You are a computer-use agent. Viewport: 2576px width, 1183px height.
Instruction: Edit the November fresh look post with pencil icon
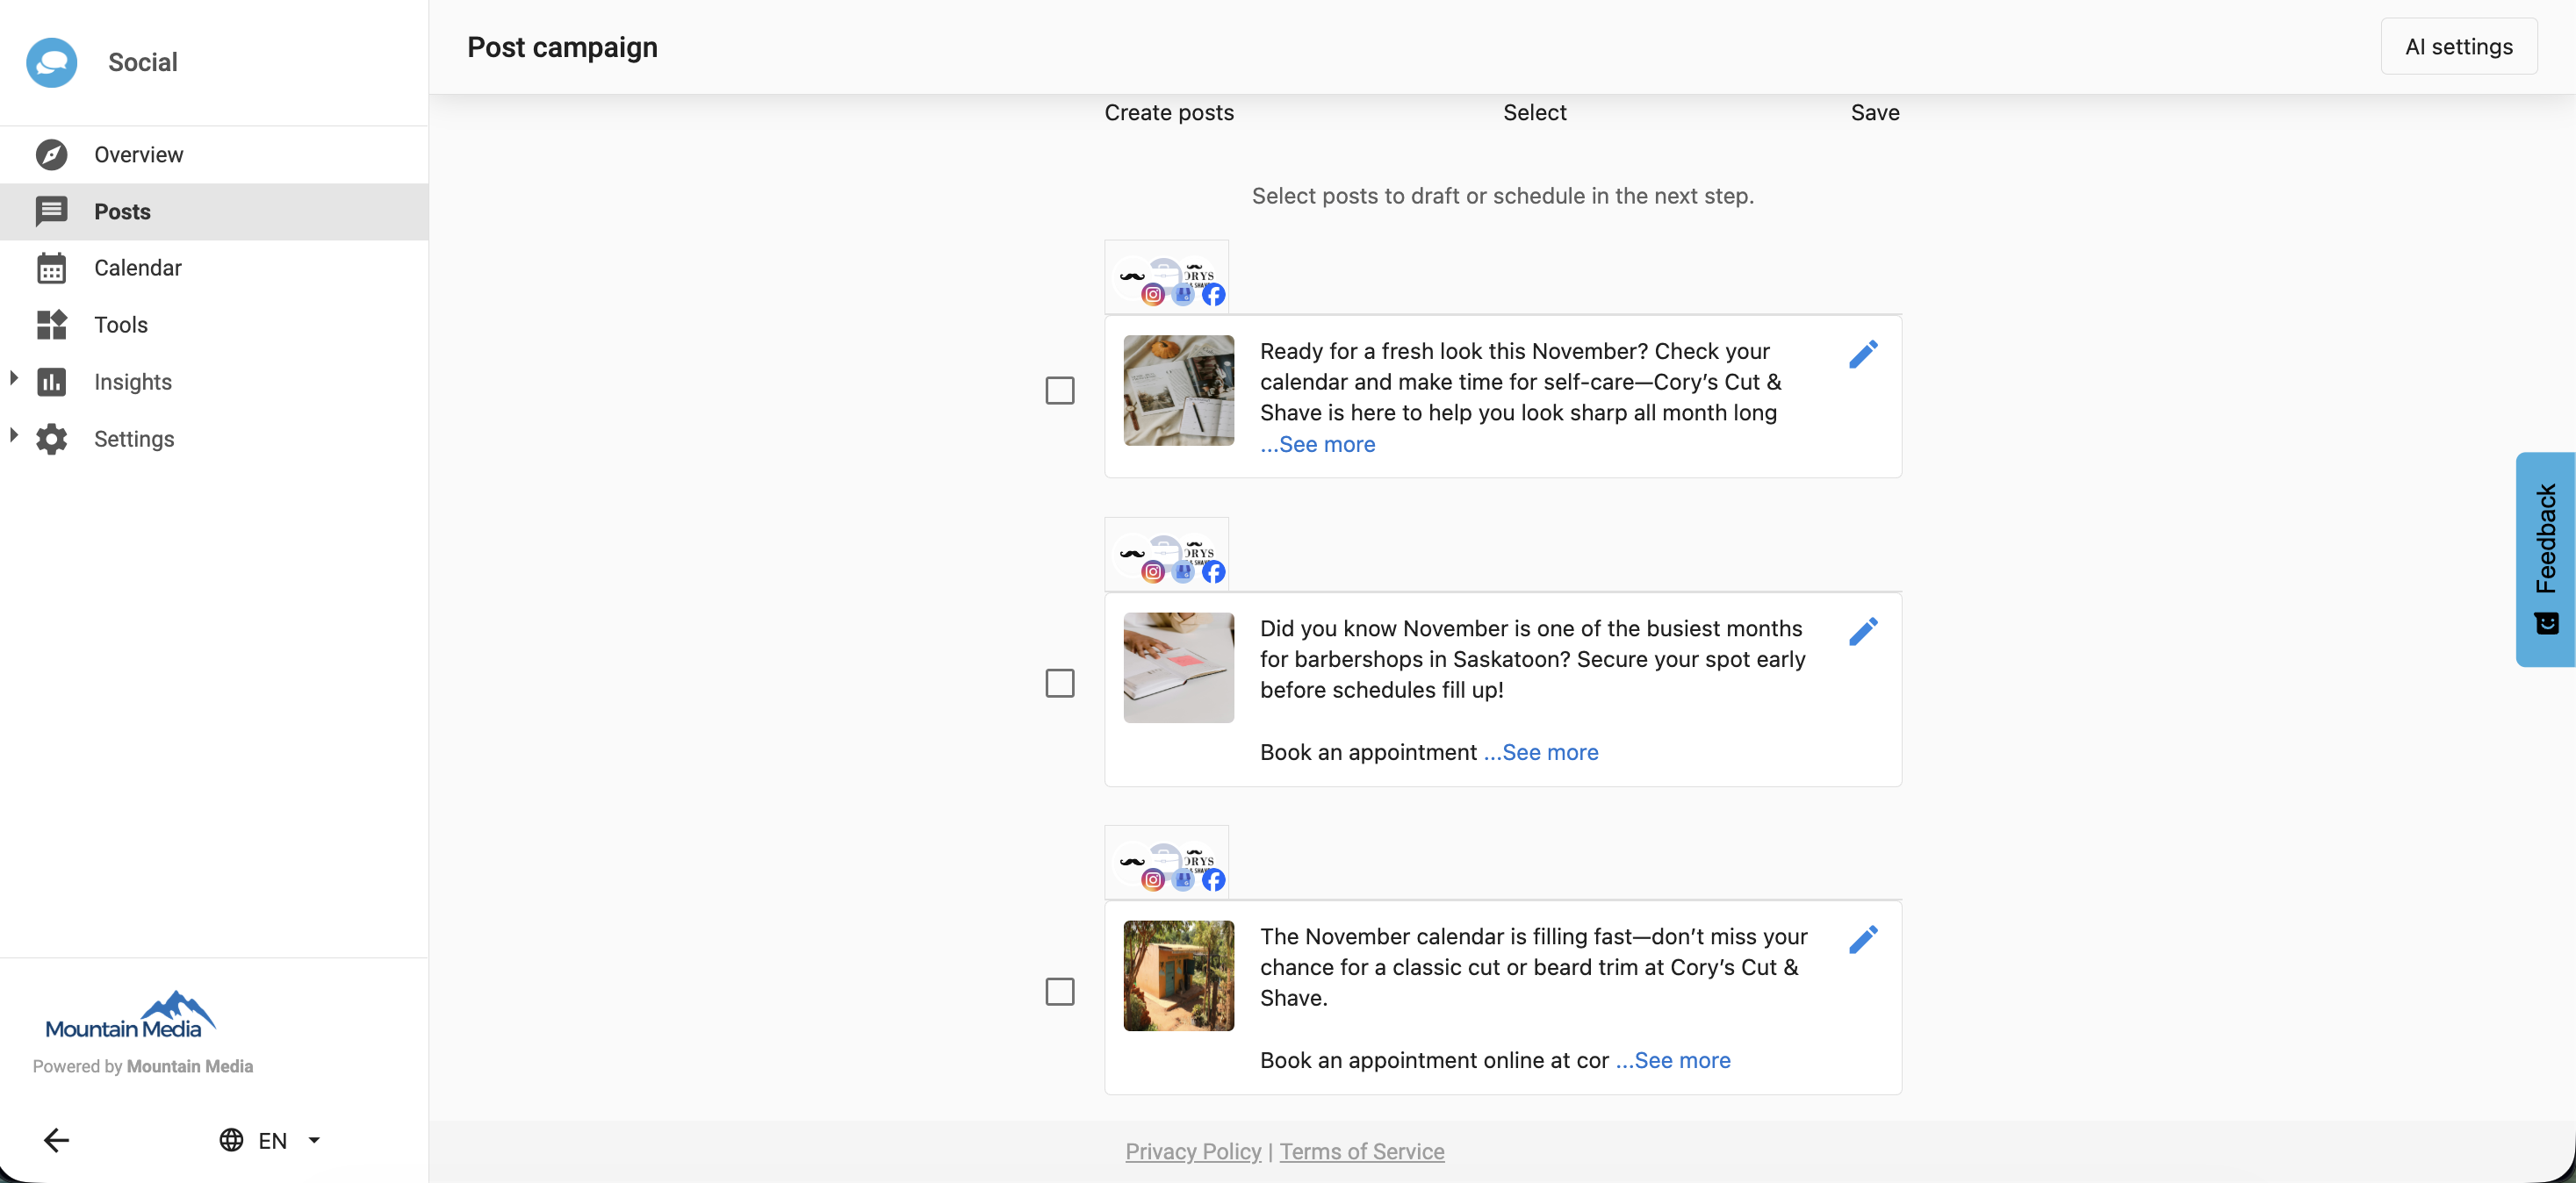(1863, 354)
